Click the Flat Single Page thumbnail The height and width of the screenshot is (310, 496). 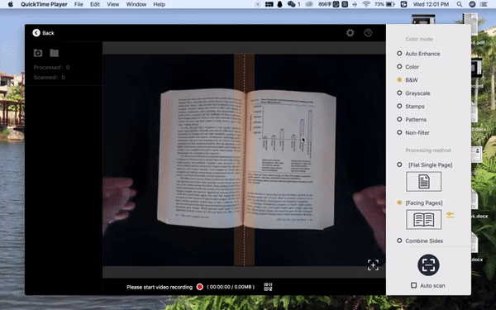tap(423, 182)
